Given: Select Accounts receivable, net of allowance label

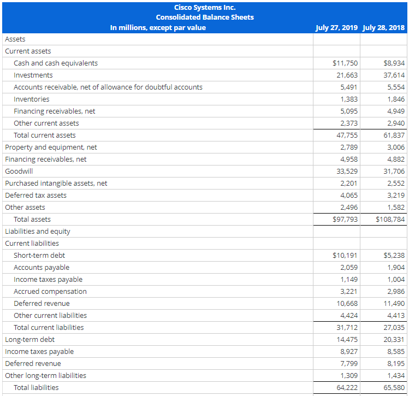Looking at the screenshot, I should (x=108, y=87).
